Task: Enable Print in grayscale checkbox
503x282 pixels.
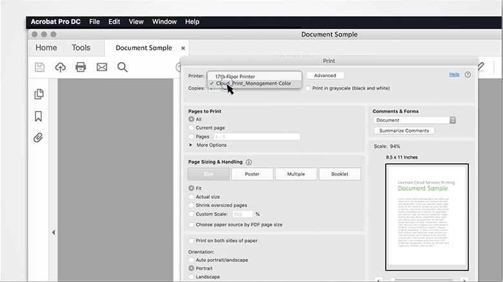Action: click(308, 88)
